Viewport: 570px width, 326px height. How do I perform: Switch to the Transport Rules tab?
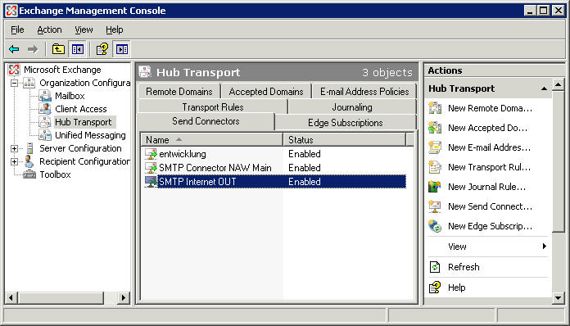pos(213,107)
